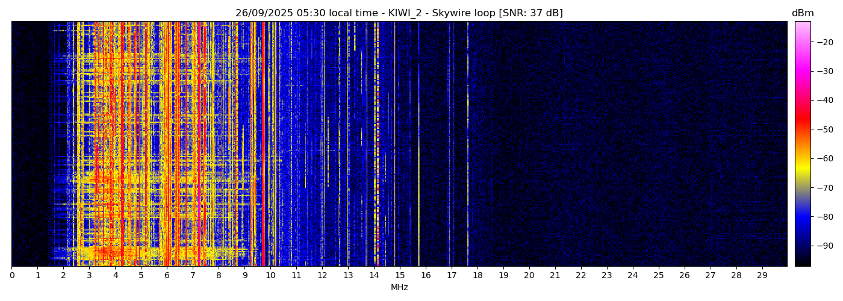Click the 14 MHz tick label
Viewport: 843px width, 301px height.
pyautogui.click(x=374, y=275)
